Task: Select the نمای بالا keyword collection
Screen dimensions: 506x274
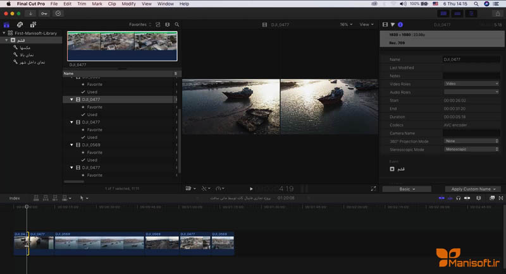Action: pyautogui.click(x=27, y=55)
